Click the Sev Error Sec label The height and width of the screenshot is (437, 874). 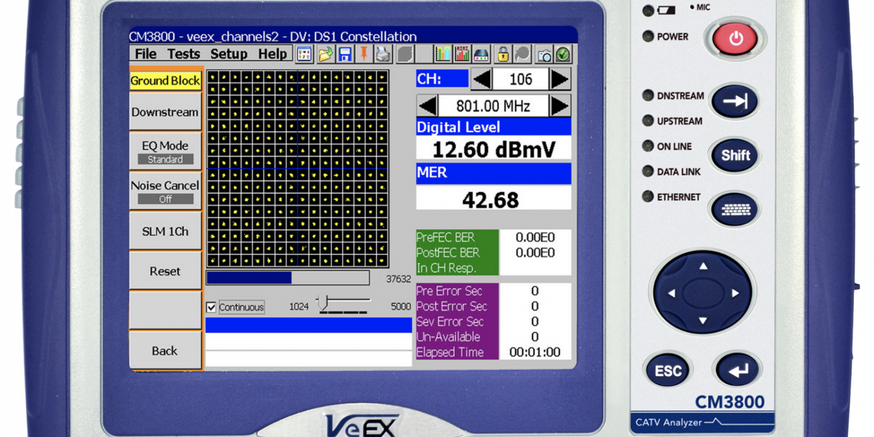[450, 322]
